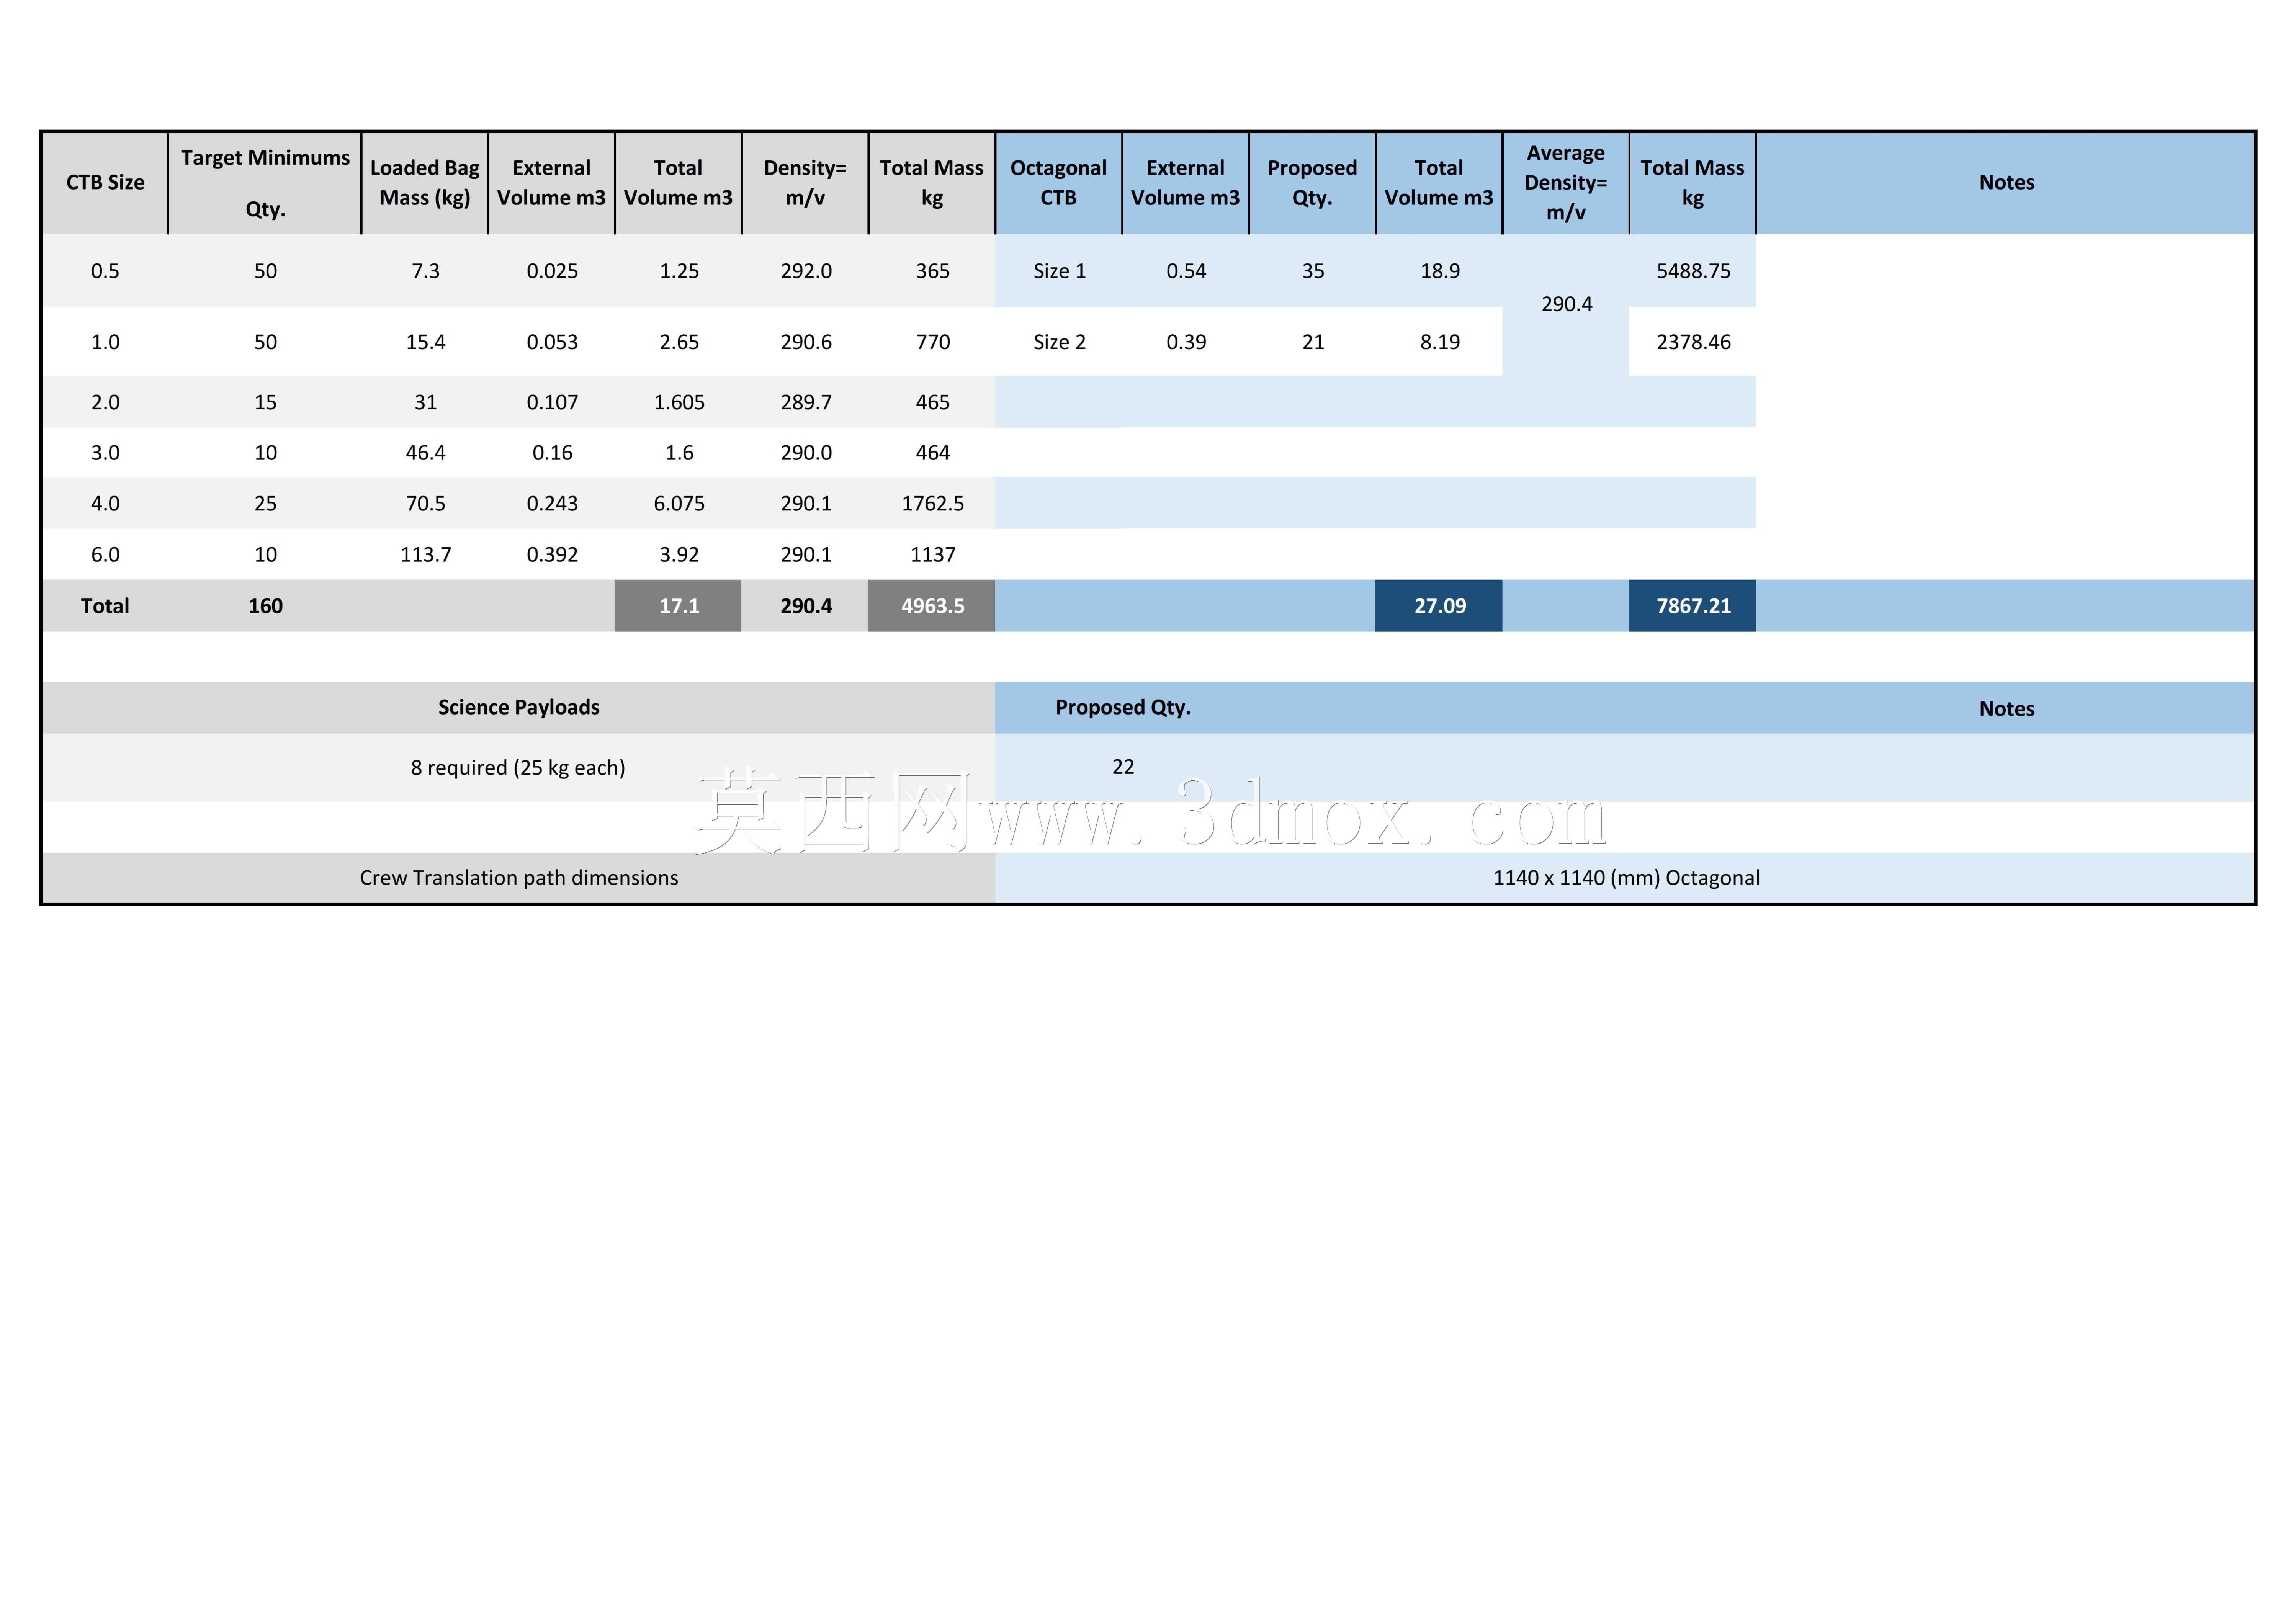Click the CTB size '0.5' cell
This screenshot has width=2296, height=1622.
click(x=105, y=271)
